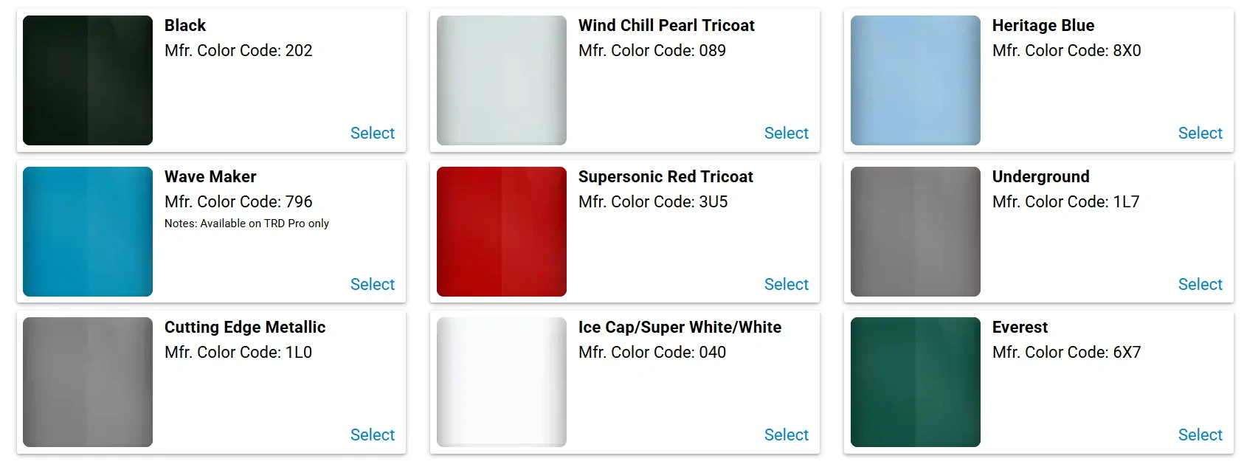Select Ice Cap/Super White/White color

pos(787,435)
